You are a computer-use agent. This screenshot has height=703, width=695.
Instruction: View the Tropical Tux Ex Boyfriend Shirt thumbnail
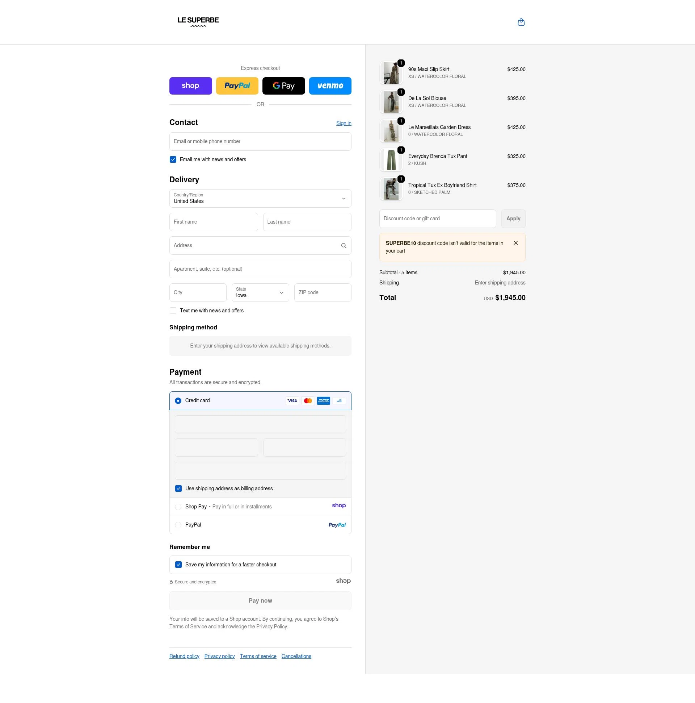coord(391,188)
